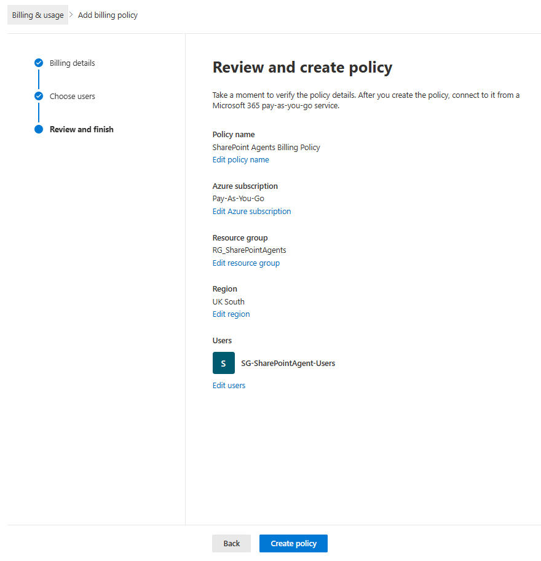541x561 pixels.
Task: Click the Edit region link
Action: click(231, 314)
